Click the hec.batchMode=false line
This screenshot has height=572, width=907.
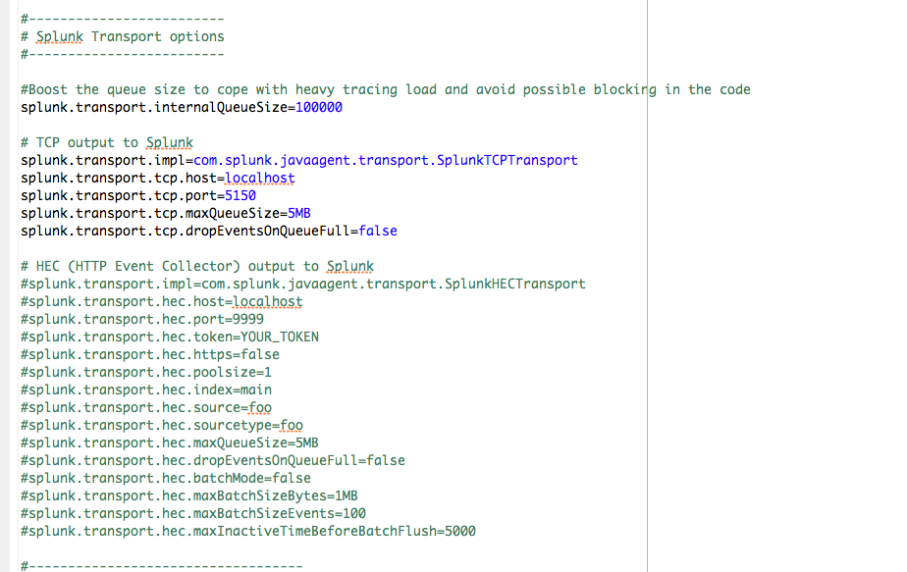[165, 478]
